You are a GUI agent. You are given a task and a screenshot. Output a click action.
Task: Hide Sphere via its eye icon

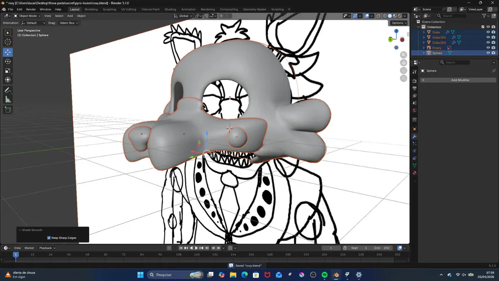tap(488, 53)
